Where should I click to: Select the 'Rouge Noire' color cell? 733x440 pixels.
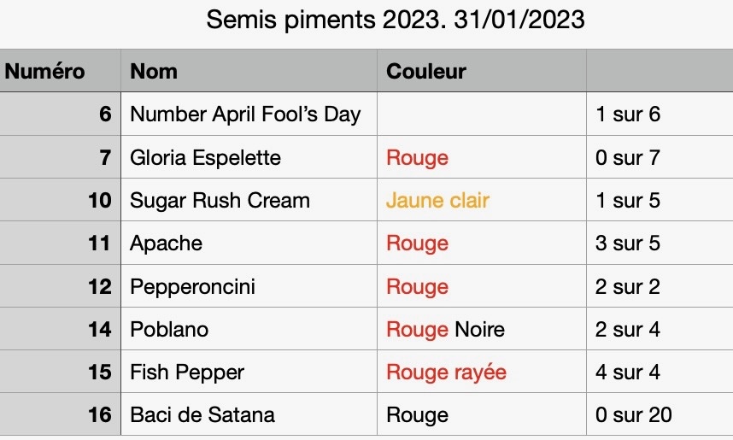point(482,329)
